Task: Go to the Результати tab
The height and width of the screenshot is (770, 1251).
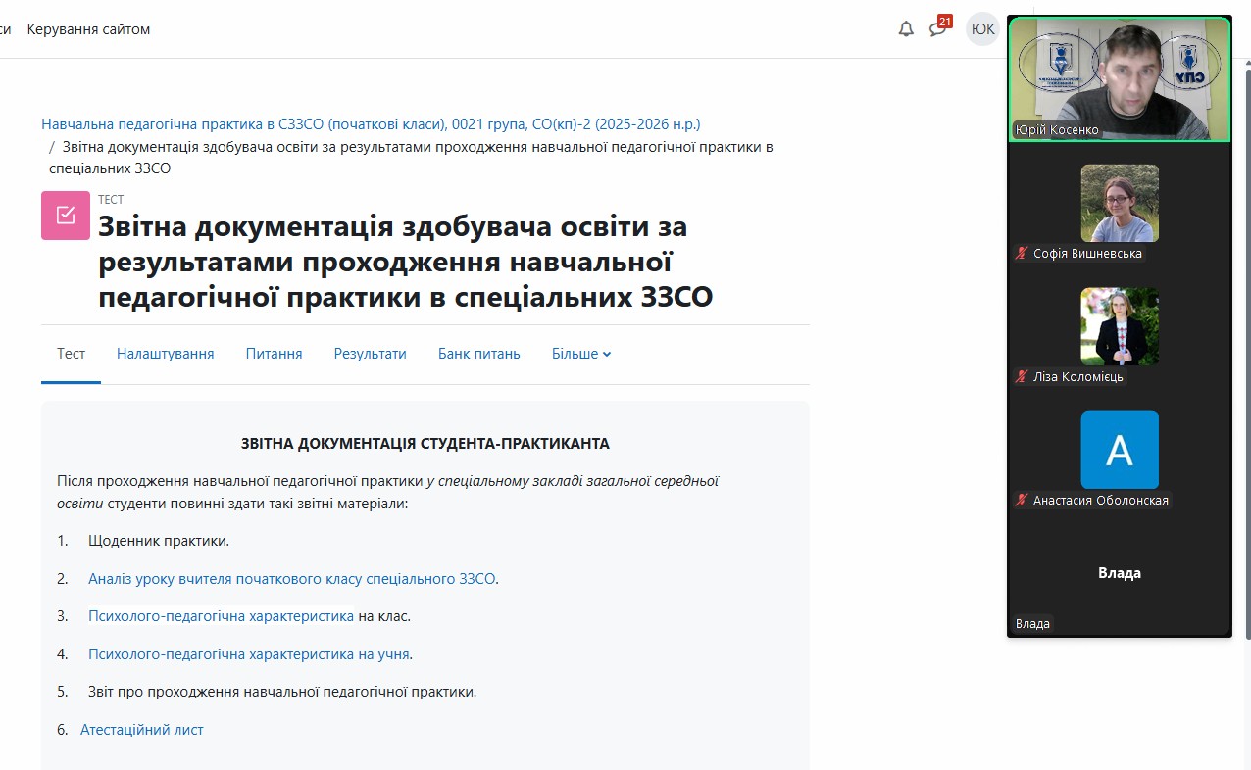Action: click(x=370, y=354)
